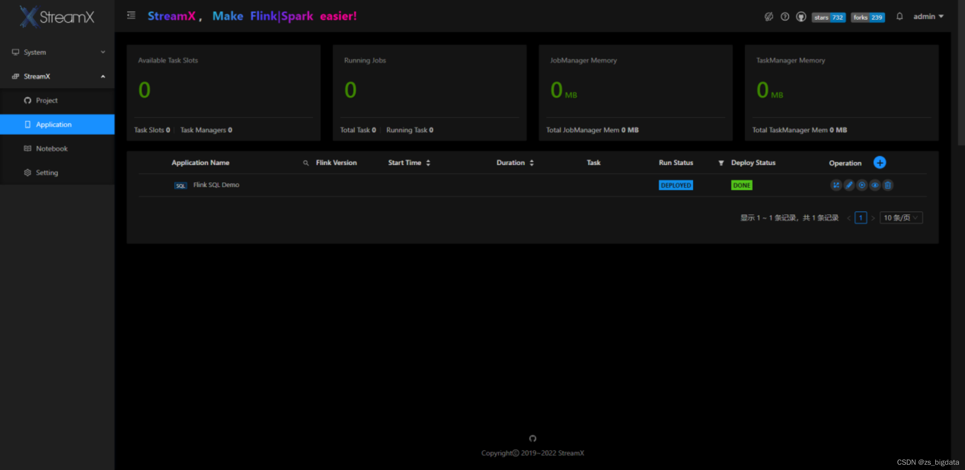Open the help question mark icon
Image resolution: width=965 pixels, height=470 pixels.
click(785, 17)
